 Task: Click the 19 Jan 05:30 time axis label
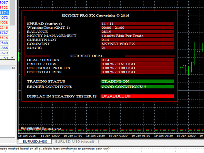141,136
